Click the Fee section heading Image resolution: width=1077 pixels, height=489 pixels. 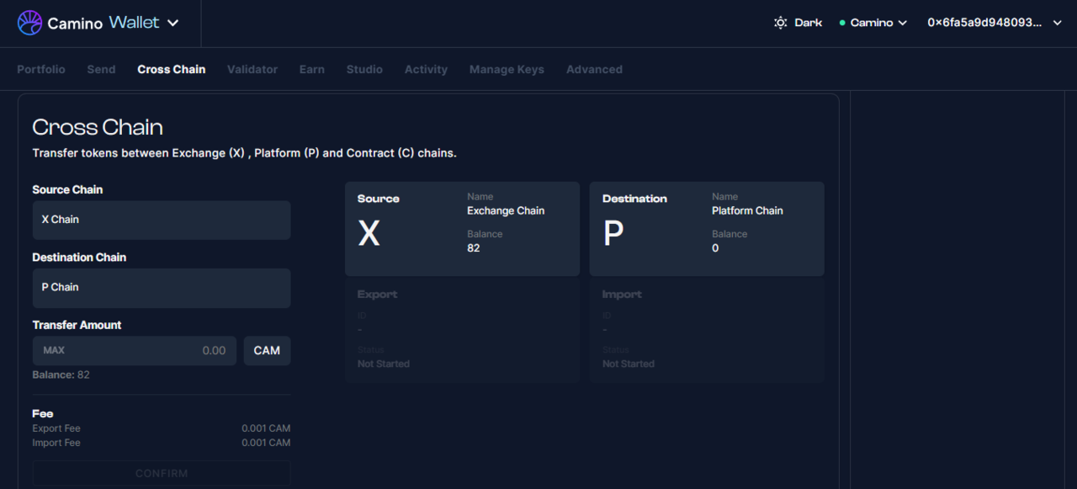point(43,413)
